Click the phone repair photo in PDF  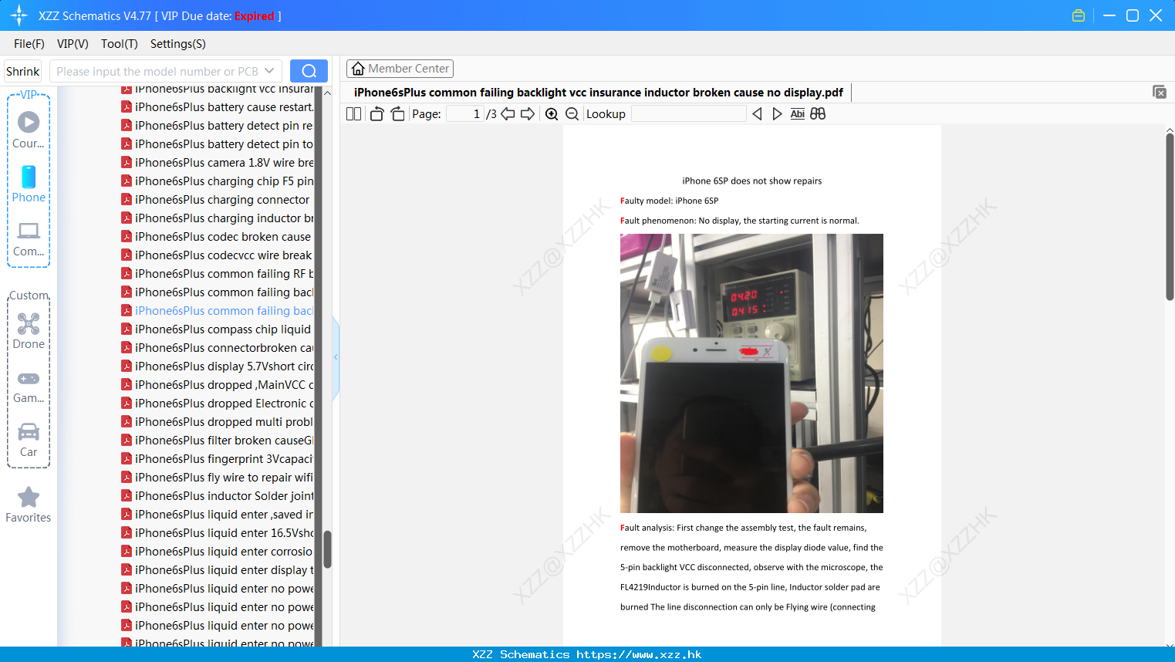pos(751,373)
